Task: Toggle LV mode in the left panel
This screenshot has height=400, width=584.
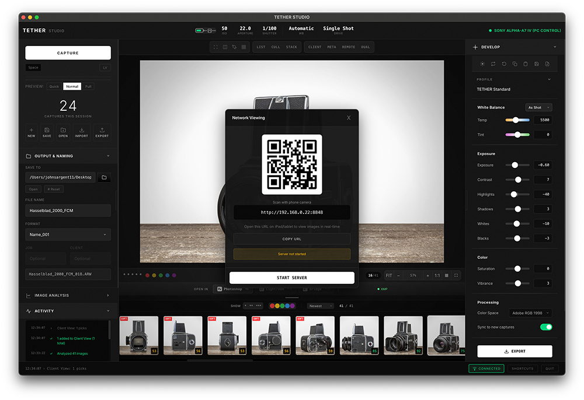Action: click(x=105, y=68)
